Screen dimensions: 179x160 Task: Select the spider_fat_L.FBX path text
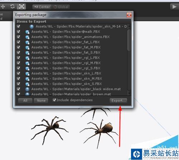click(x=66, y=42)
